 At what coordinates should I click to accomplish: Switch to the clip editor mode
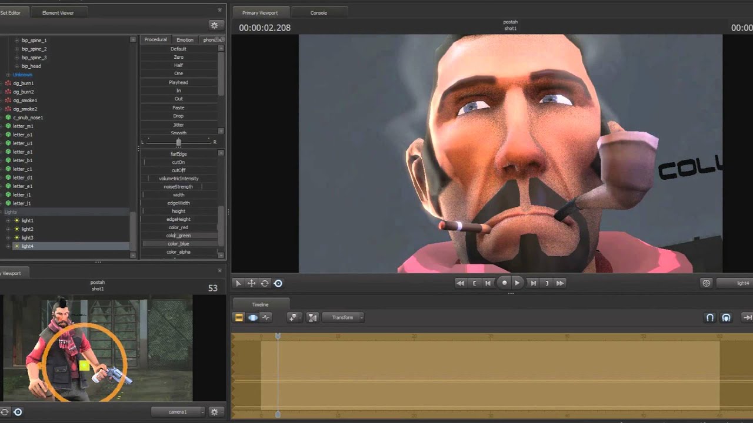(x=239, y=317)
